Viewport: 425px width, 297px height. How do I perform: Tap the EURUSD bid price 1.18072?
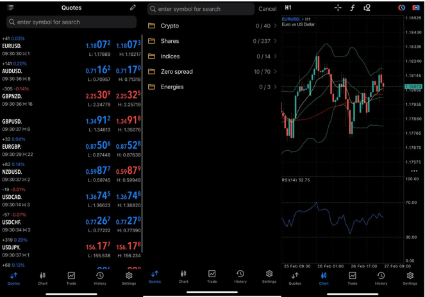pos(98,44)
